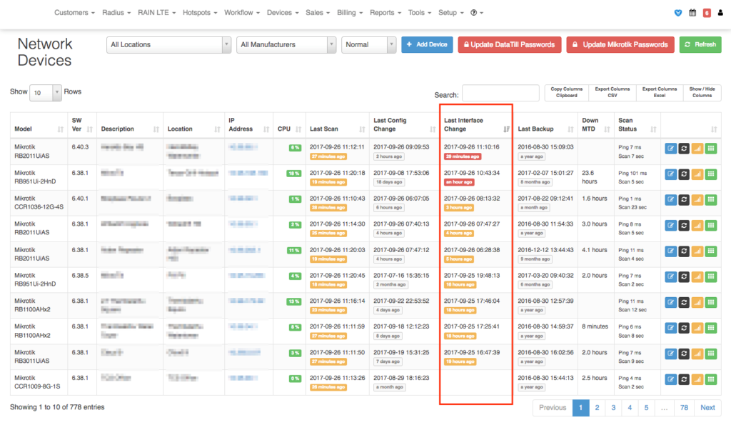Viewport: 731px width, 430px height.
Task: Open the Sales menu
Action: click(318, 13)
